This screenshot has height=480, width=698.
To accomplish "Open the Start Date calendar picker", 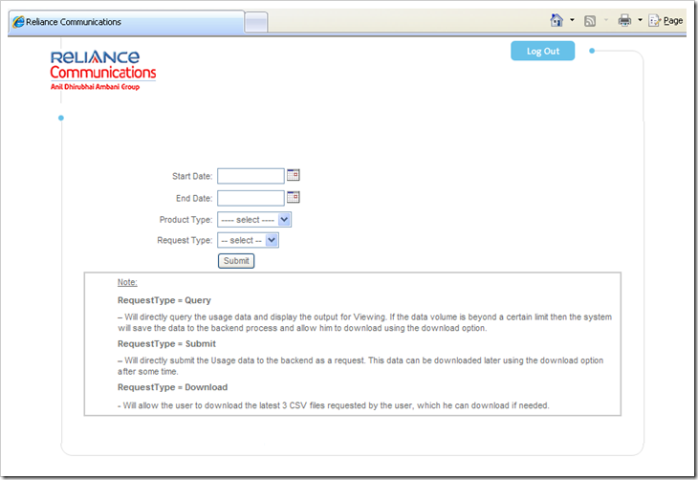I will tap(293, 175).
